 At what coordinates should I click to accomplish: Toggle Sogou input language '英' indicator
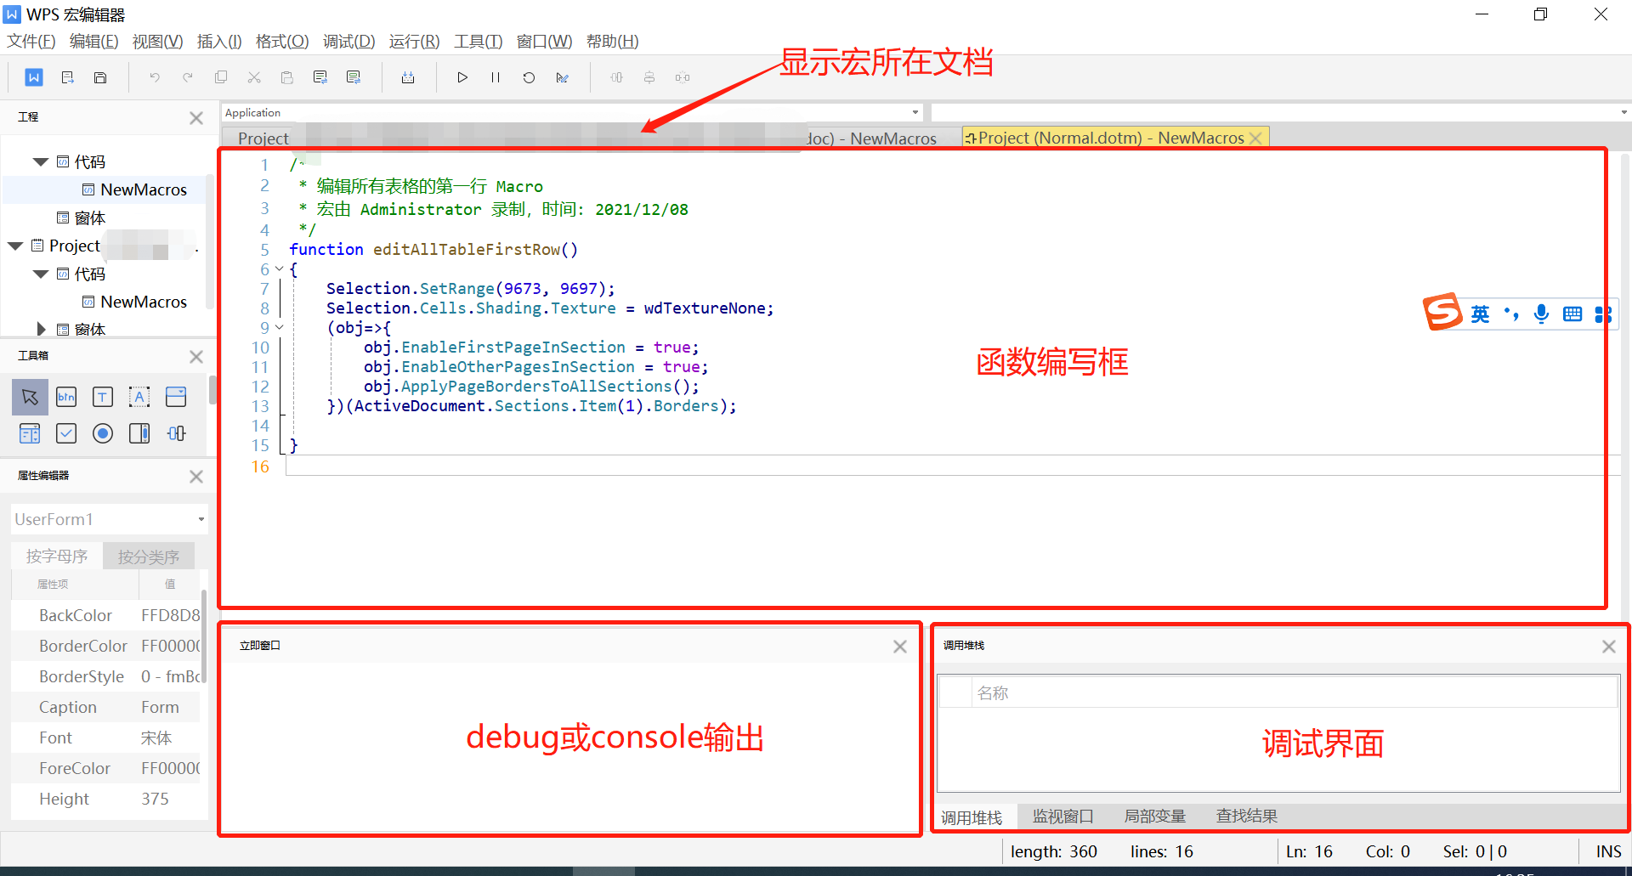pos(1480,314)
